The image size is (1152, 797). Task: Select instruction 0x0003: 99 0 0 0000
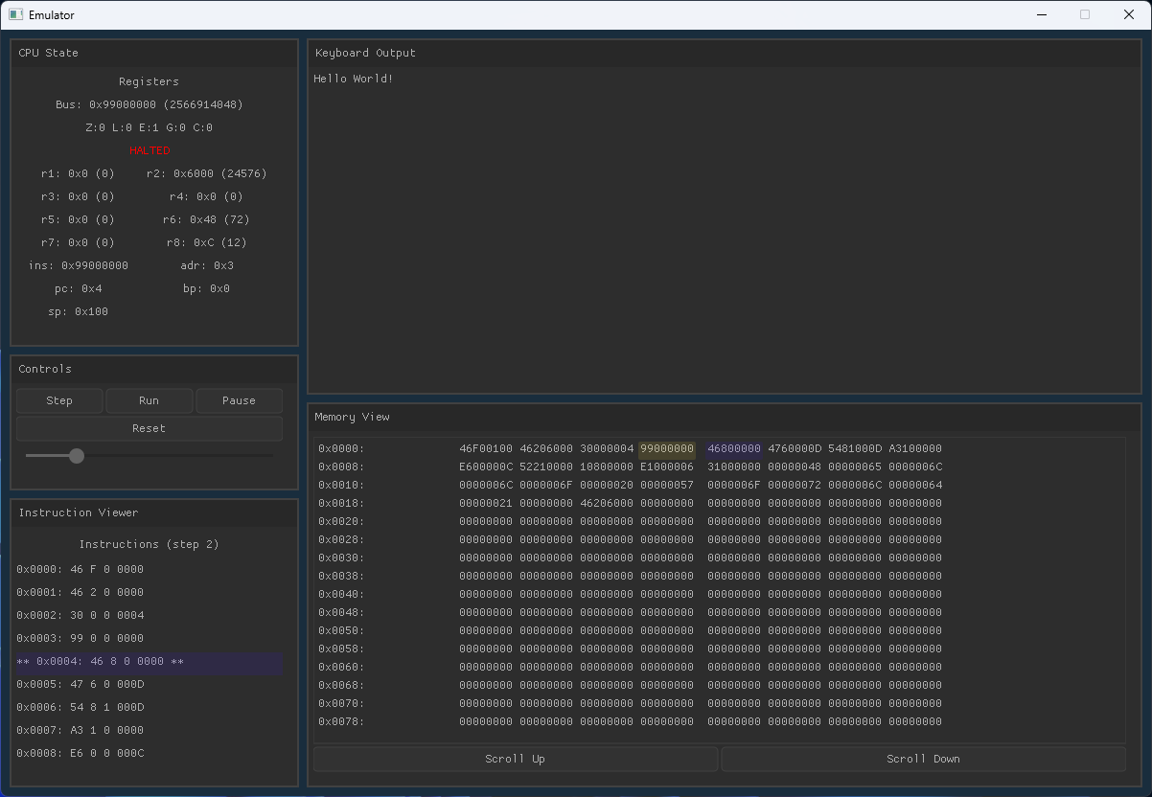(80, 638)
